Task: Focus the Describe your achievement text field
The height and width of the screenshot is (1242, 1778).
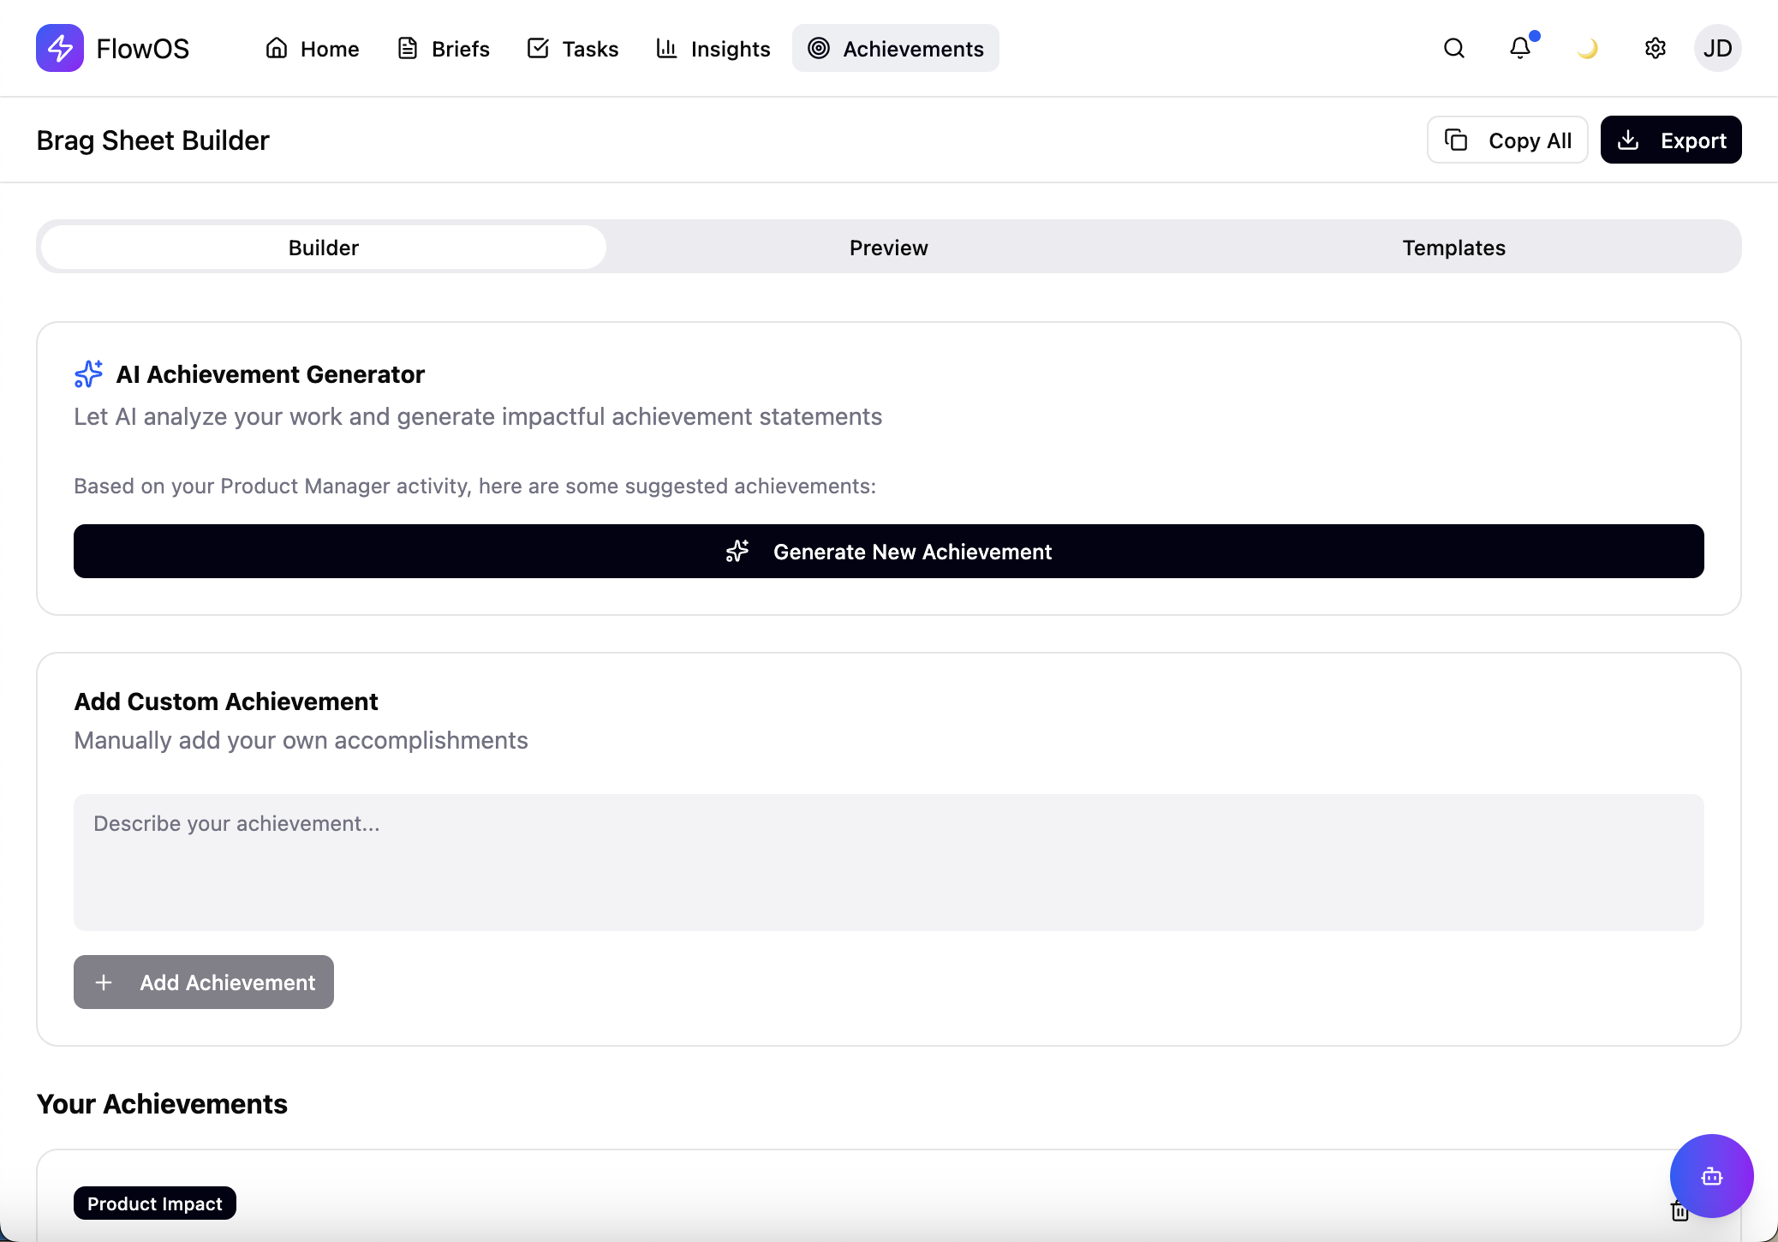Action: [888, 862]
